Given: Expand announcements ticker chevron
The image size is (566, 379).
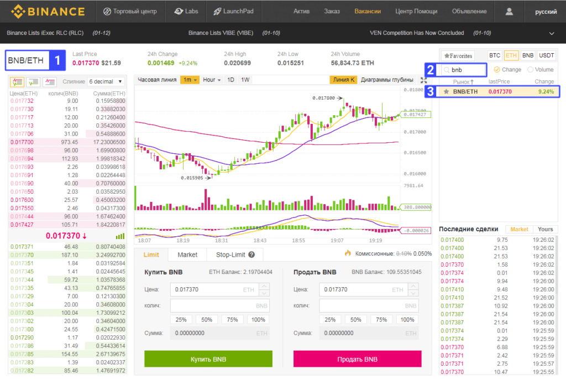Looking at the screenshot, I should [552, 33].
